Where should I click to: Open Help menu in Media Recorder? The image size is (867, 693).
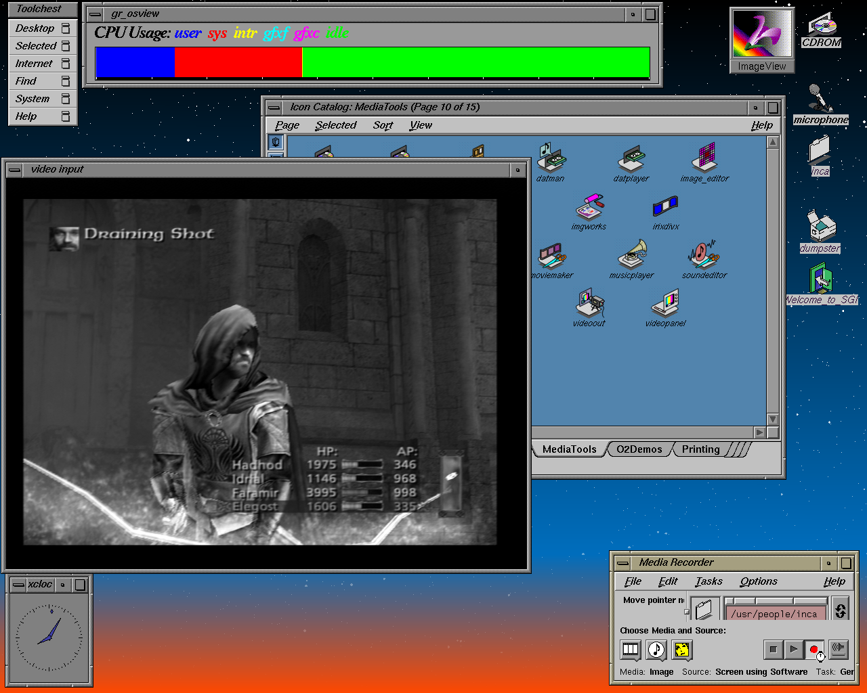(834, 581)
